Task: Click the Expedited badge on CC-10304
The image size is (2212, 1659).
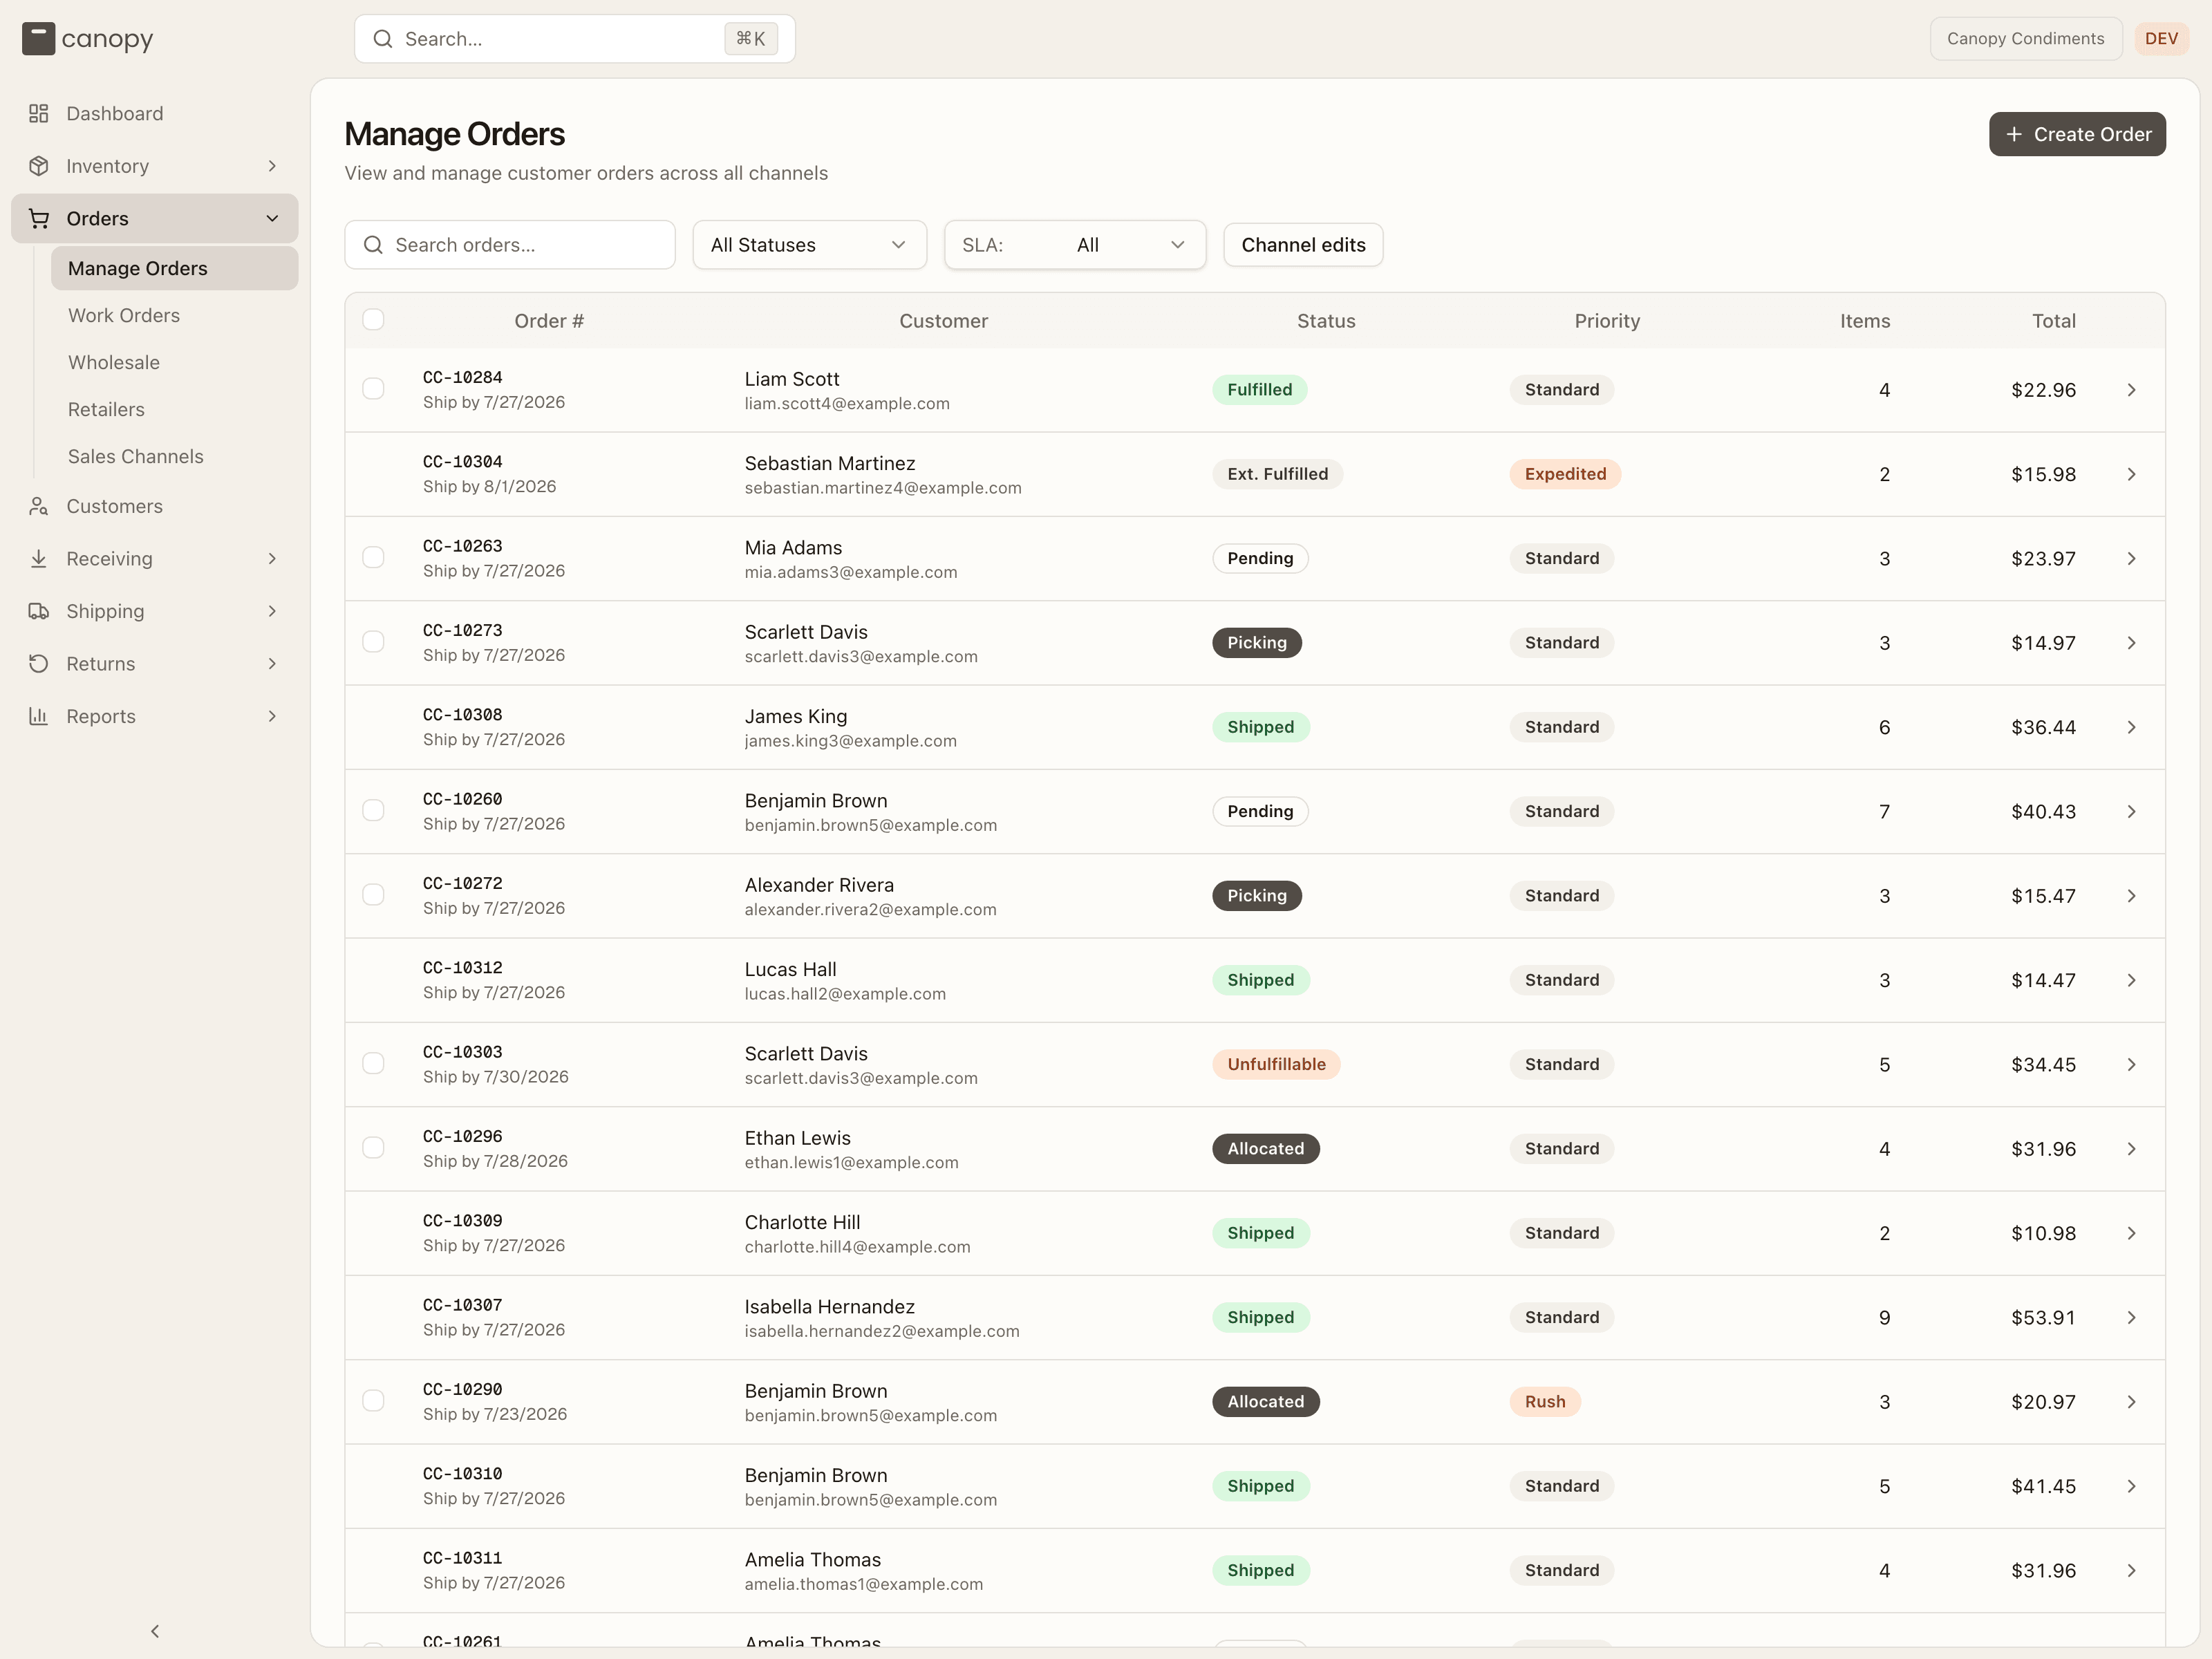Action: [1565, 474]
